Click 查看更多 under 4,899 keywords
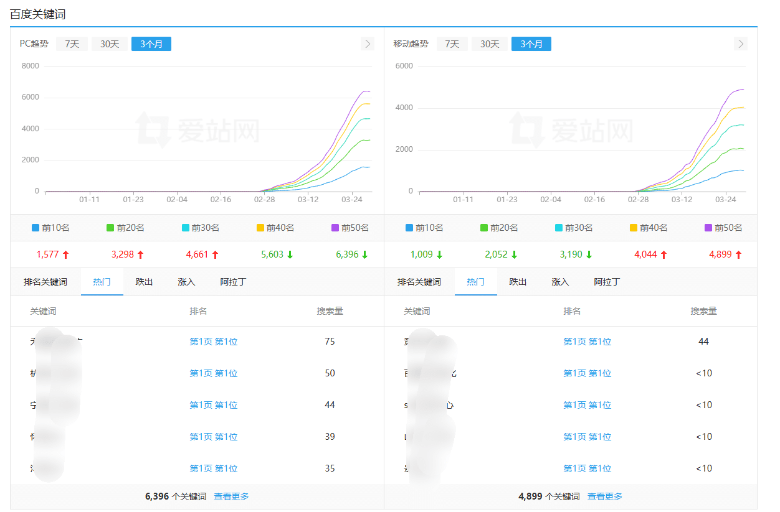780x512 pixels. [604, 496]
